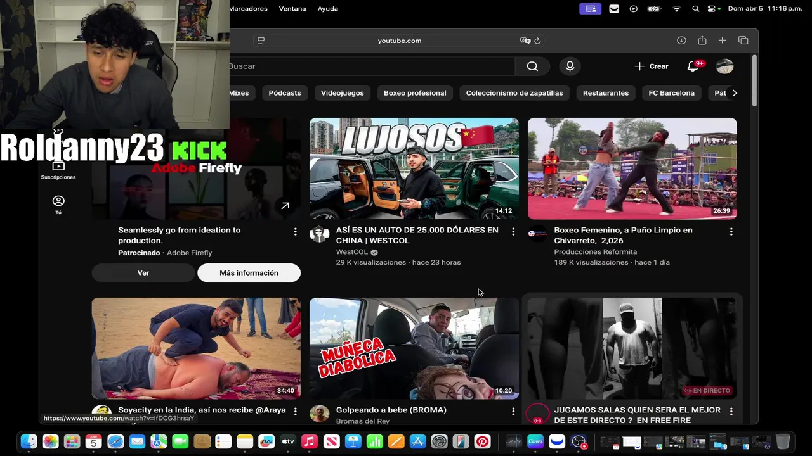Click the YouTube search magnifier button
Viewport: 812px width, 456px height.
click(x=532, y=66)
